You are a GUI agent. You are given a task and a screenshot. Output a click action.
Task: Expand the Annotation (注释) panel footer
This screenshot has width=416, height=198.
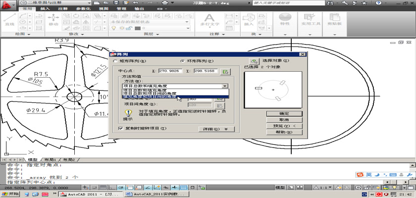217,34
